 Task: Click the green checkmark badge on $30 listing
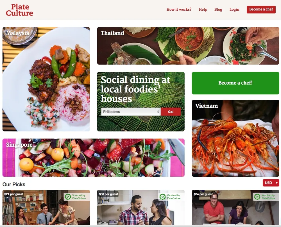(x=162, y=197)
